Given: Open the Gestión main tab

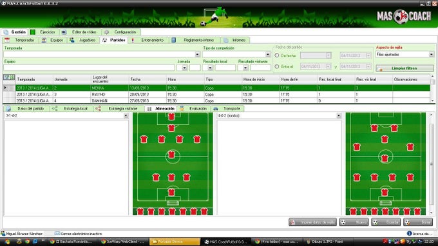Looking at the screenshot, I should point(15,32).
